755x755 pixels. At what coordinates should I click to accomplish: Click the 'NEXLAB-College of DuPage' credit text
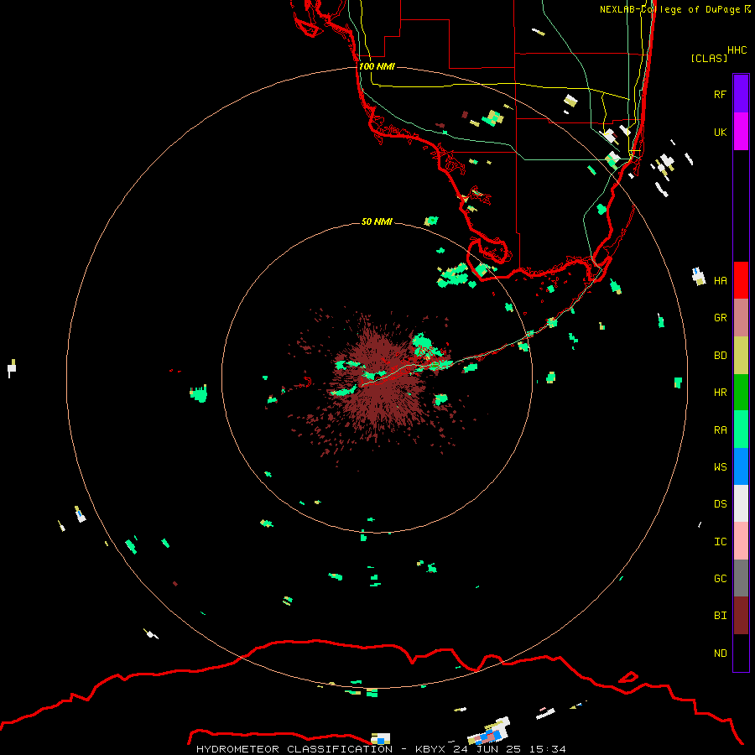[669, 9]
